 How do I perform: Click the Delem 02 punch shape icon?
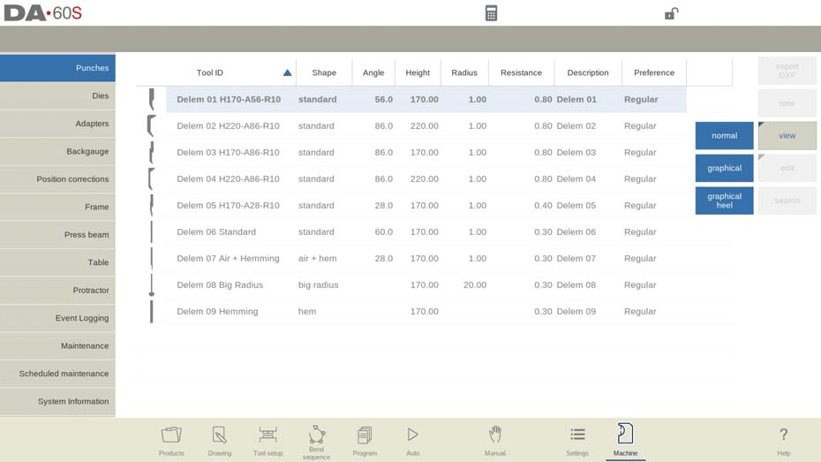click(151, 125)
